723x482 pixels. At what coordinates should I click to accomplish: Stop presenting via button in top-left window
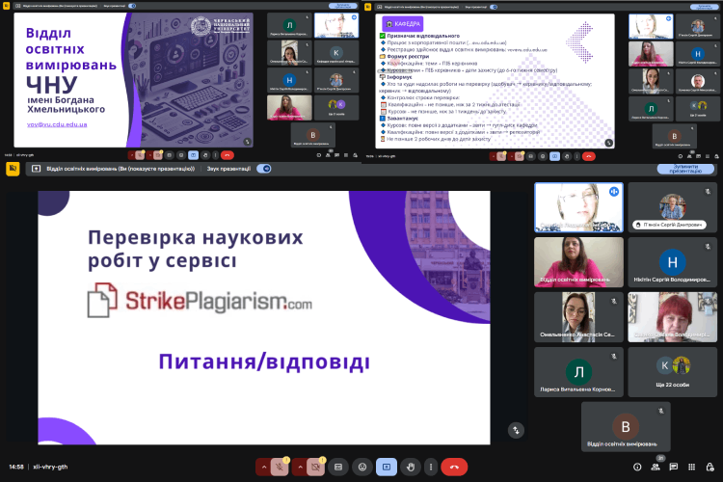pos(342,6)
